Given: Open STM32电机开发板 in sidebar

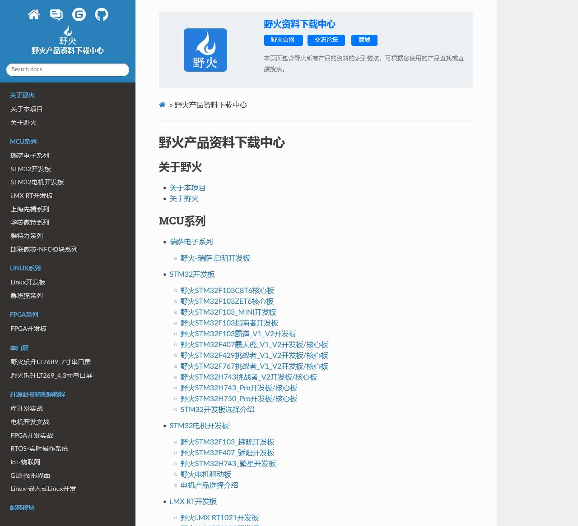Looking at the screenshot, I should coord(37,182).
